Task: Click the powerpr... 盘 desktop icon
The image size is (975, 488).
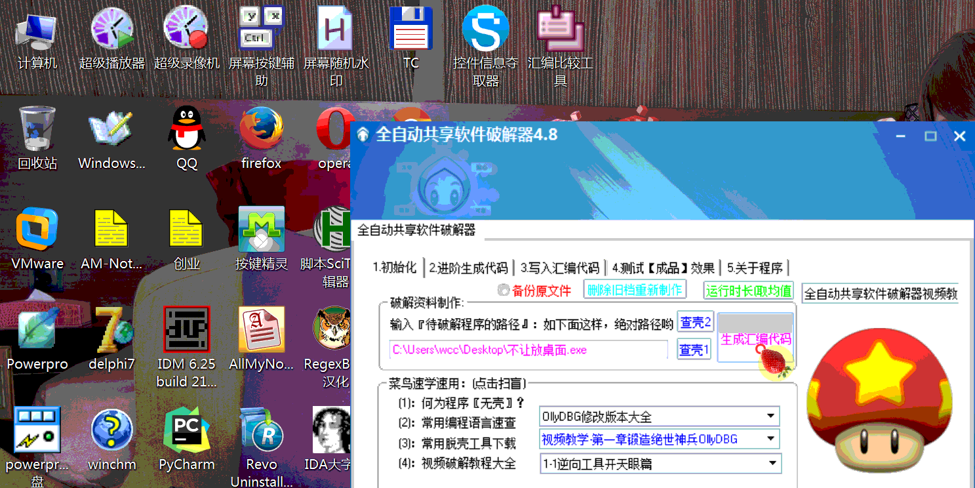Action: (x=37, y=447)
